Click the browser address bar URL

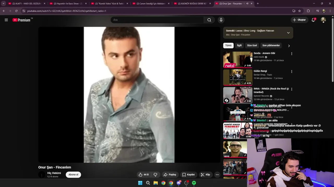[67, 11]
